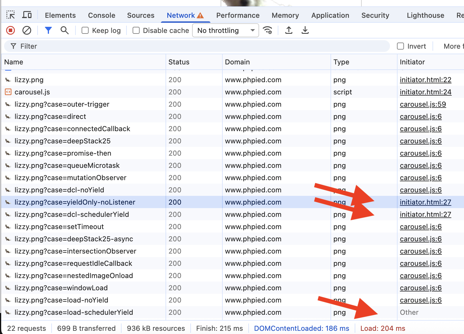This screenshot has width=464, height=334.
Task: Sort by the Domain column header
Action: (277, 62)
